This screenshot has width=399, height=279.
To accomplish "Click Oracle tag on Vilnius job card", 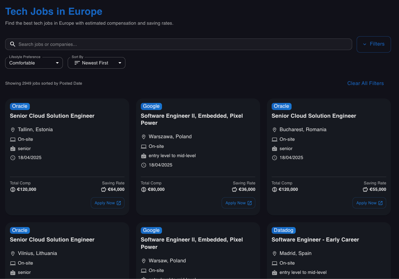I will click(x=20, y=230).
